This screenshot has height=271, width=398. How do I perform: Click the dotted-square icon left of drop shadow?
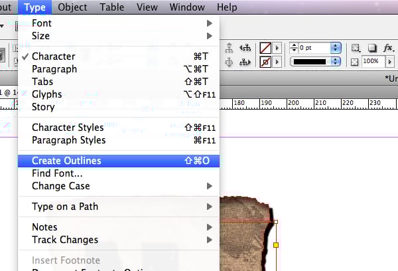coord(356,48)
